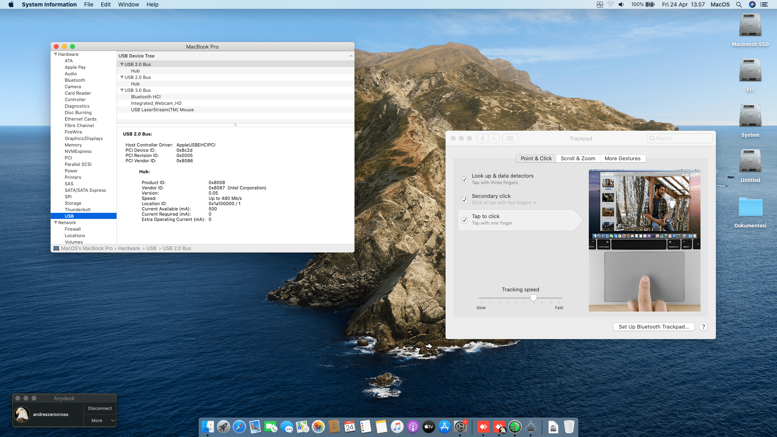Click the Trackpad help question mark
This screenshot has height=437, width=777.
703,327
